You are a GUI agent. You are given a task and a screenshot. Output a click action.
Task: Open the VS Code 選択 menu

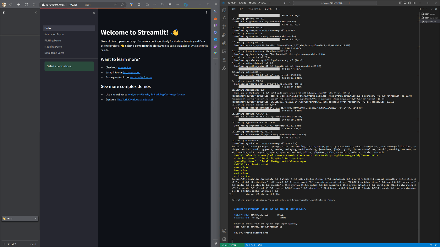(252, 3)
